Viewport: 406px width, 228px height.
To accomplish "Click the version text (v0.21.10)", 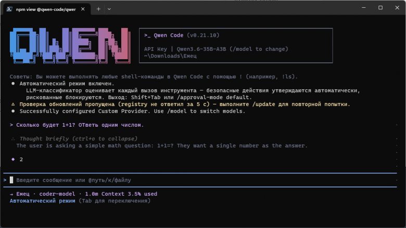I will pos(203,35).
